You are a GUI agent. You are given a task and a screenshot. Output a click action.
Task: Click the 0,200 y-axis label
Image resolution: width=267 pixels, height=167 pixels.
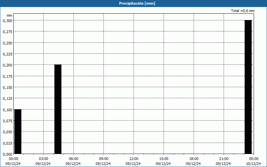coord(7,65)
